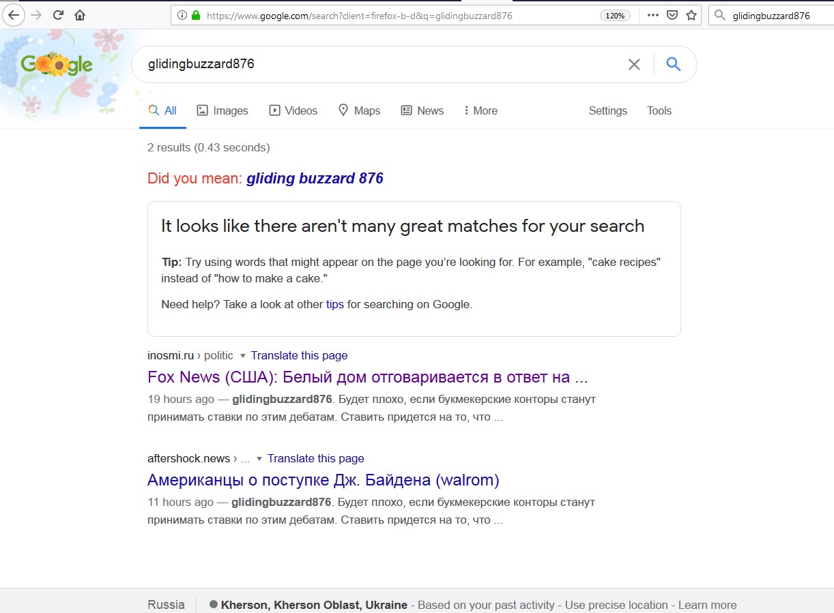Open the Fox News (США) search result

[x=367, y=377]
